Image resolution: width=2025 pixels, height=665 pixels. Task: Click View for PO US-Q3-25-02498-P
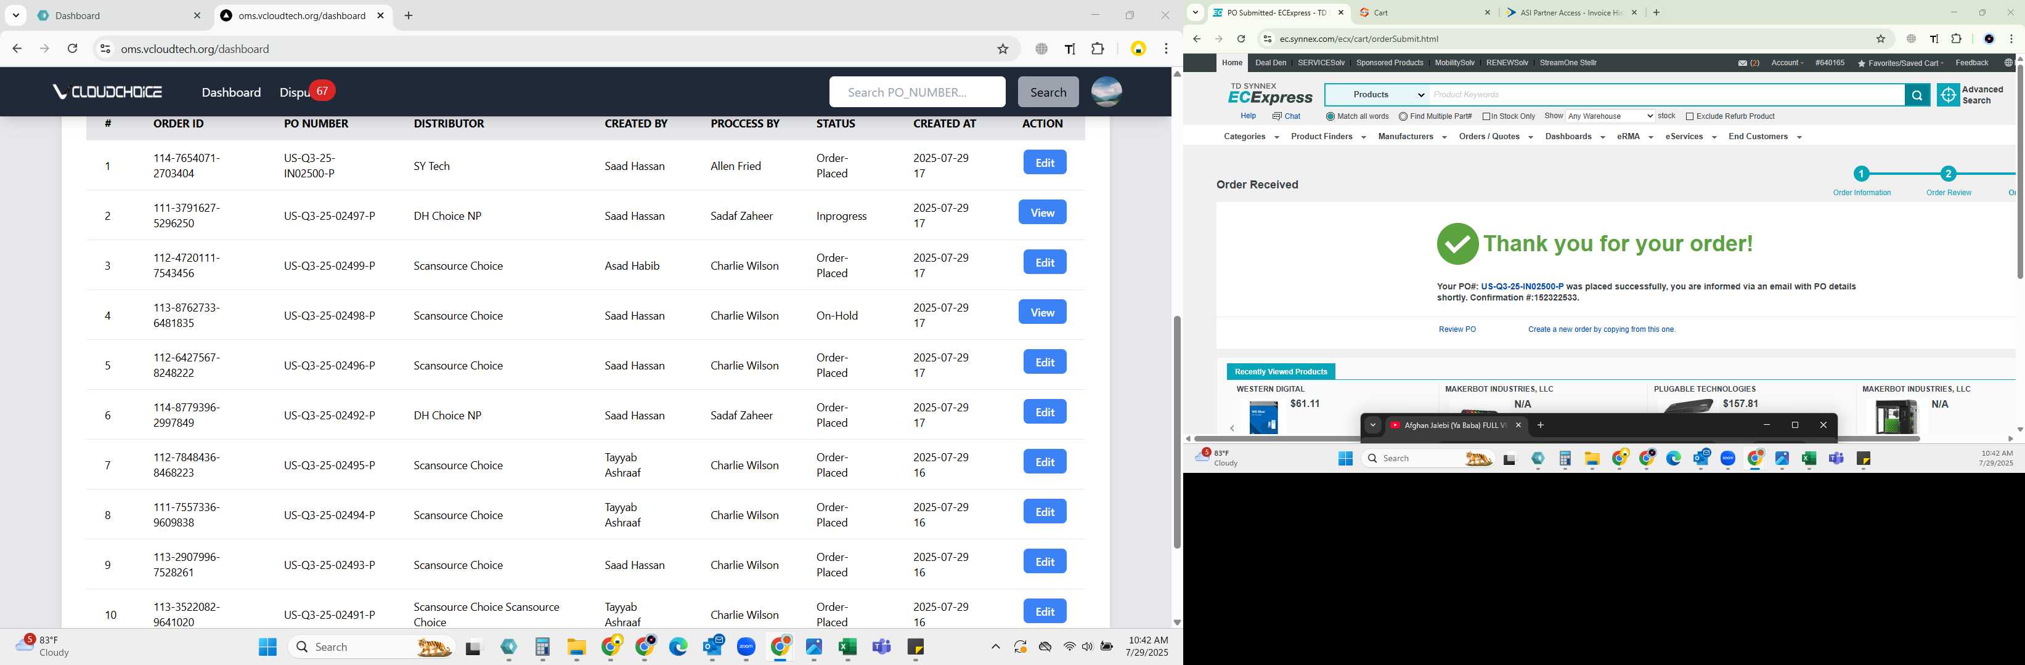[1041, 312]
